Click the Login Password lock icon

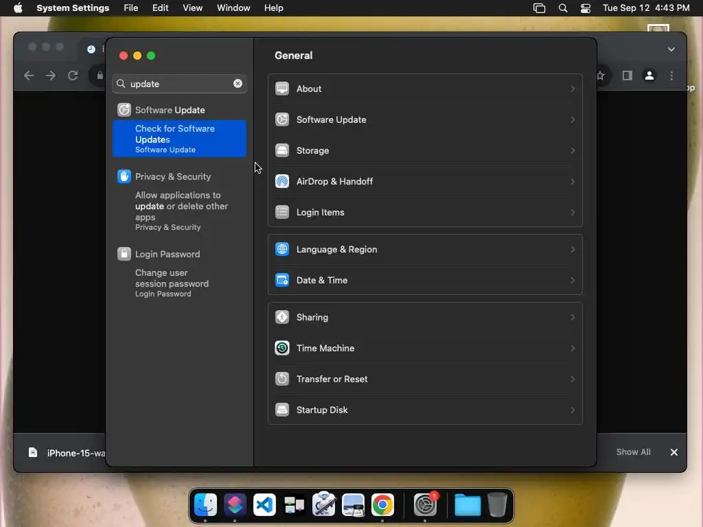124,254
